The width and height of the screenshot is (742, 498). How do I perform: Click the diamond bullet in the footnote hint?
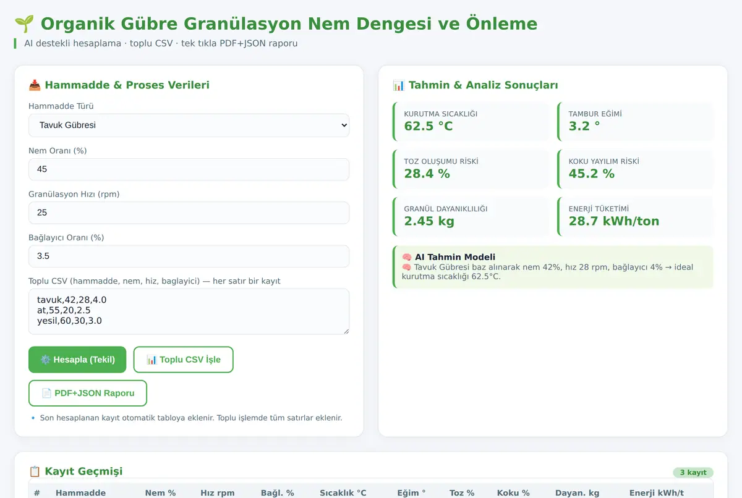[x=33, y=418]
